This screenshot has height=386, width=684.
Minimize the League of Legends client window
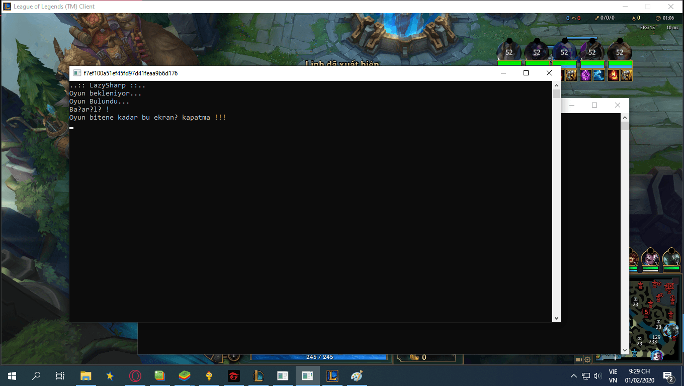(625, 7)
